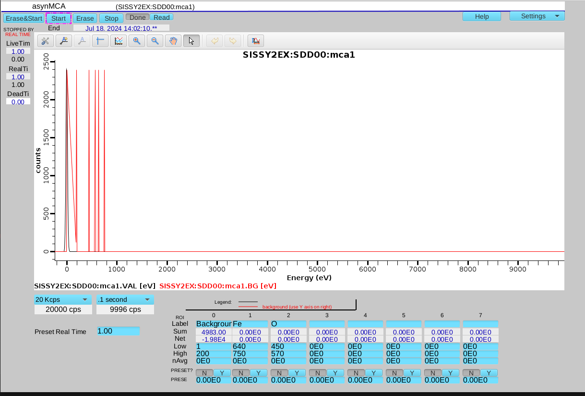Image resolution: width=585 pixels, height=396 pixels.
Task: Edit the ROI 0 label Backgrour field
Action: coord(214,324)
